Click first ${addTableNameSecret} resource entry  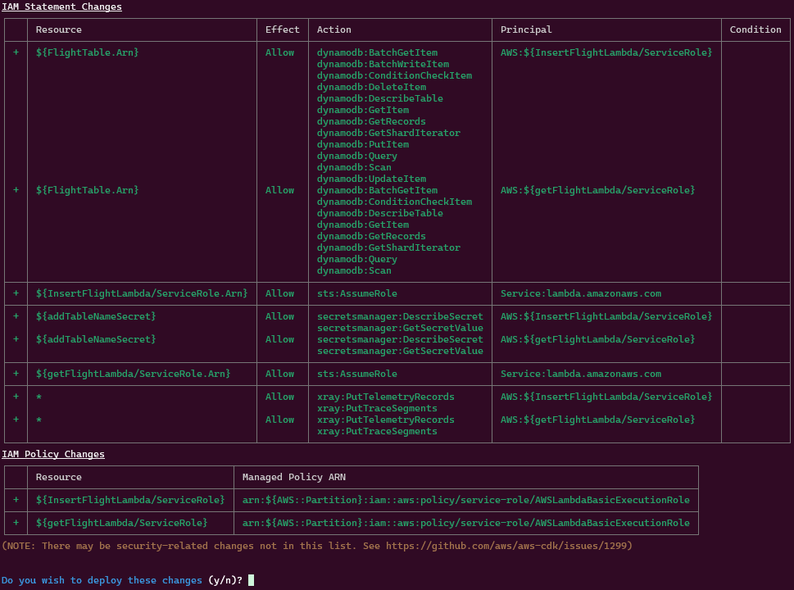coord(96,316)
